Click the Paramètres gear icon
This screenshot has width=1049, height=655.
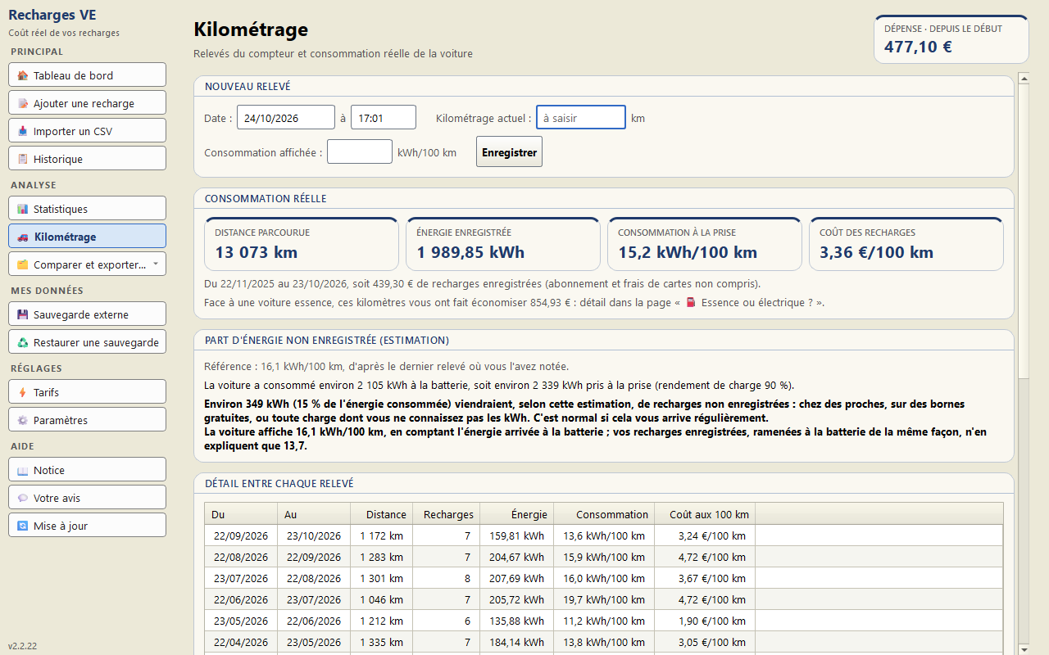click(23, 420)
